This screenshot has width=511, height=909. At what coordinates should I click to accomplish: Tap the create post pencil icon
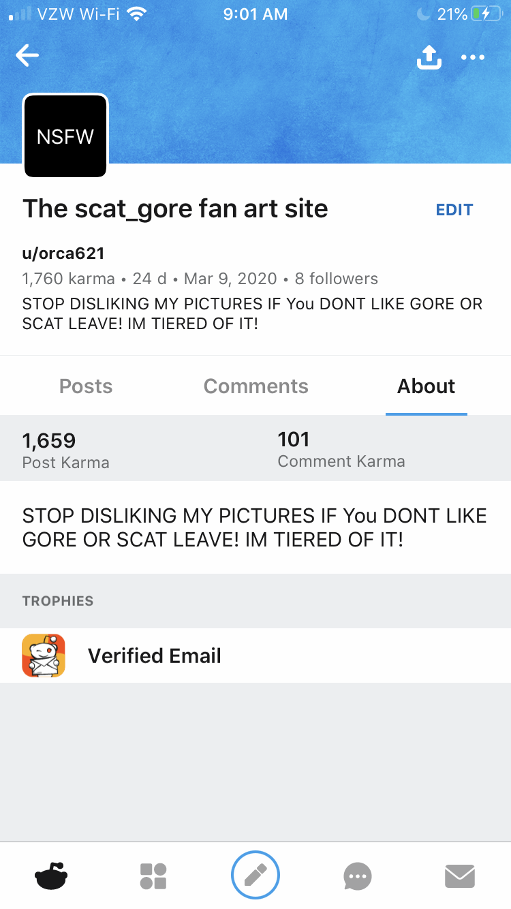coord(255,876)
